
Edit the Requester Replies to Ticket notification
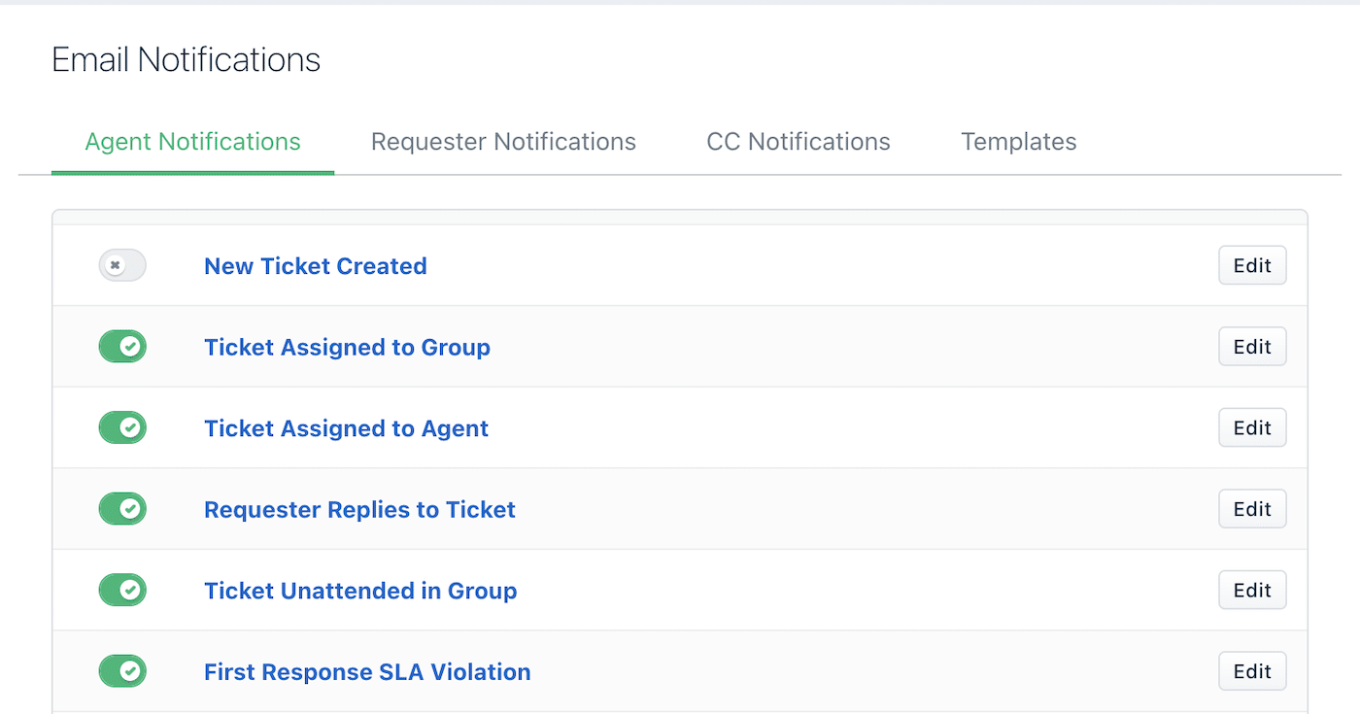(x=1251, y=508)
